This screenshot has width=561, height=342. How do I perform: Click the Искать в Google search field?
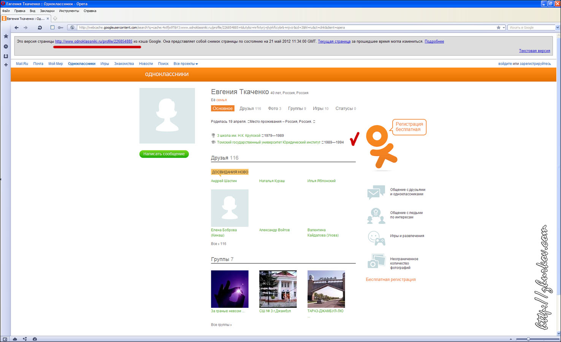pyautogui.click(x=531, y=27)
